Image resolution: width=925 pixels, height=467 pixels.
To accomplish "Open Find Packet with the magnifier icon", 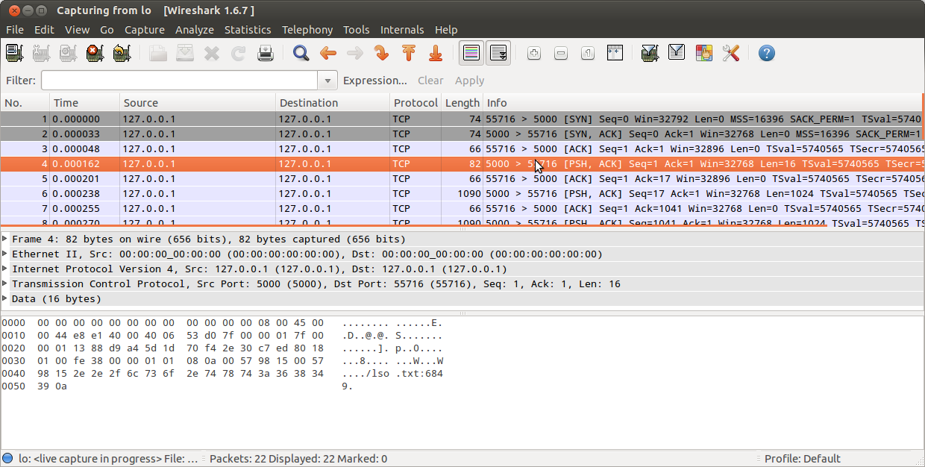I will 301,53.
